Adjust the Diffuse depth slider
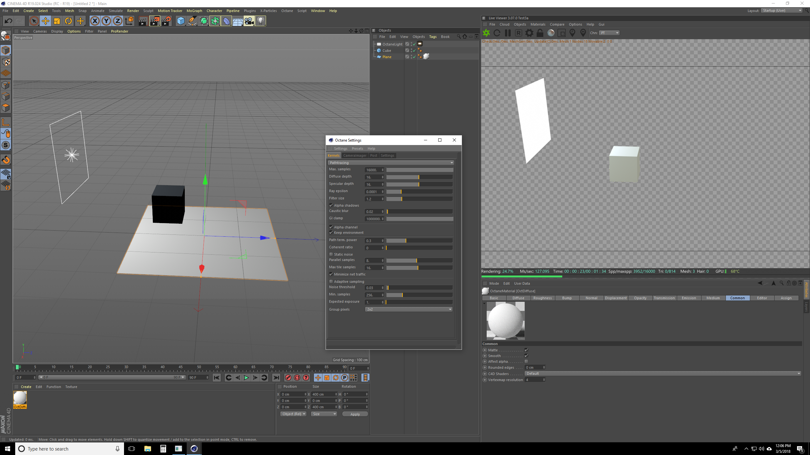The height and width of the screenshot is (455, 810). pos(419,177)
